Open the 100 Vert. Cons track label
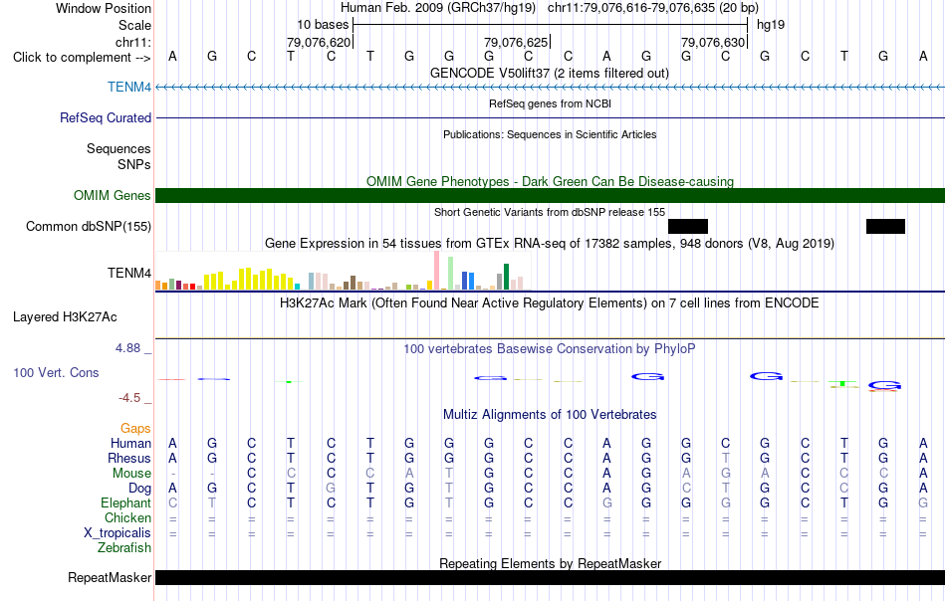The width and height of the screenshot is (946, 601). [x=56, y=372]
